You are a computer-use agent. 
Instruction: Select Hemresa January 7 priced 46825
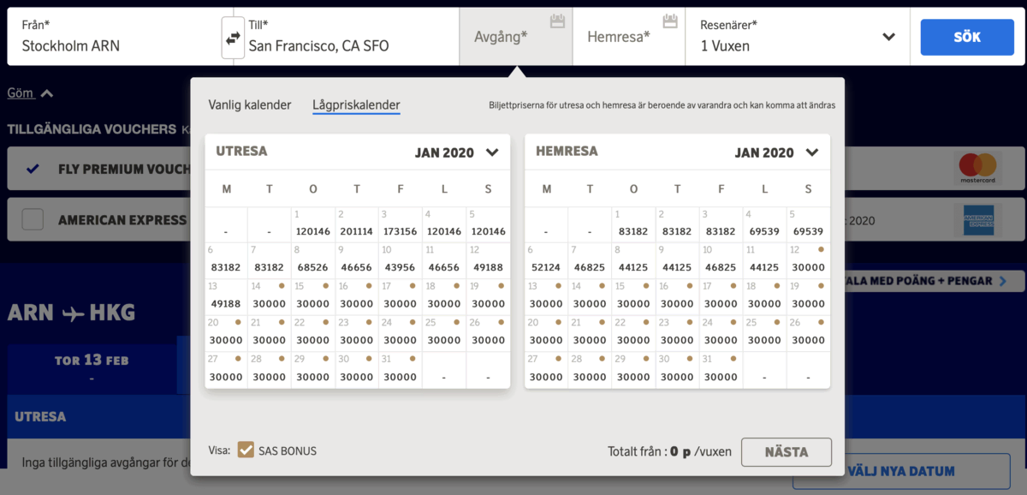[590, 260]
